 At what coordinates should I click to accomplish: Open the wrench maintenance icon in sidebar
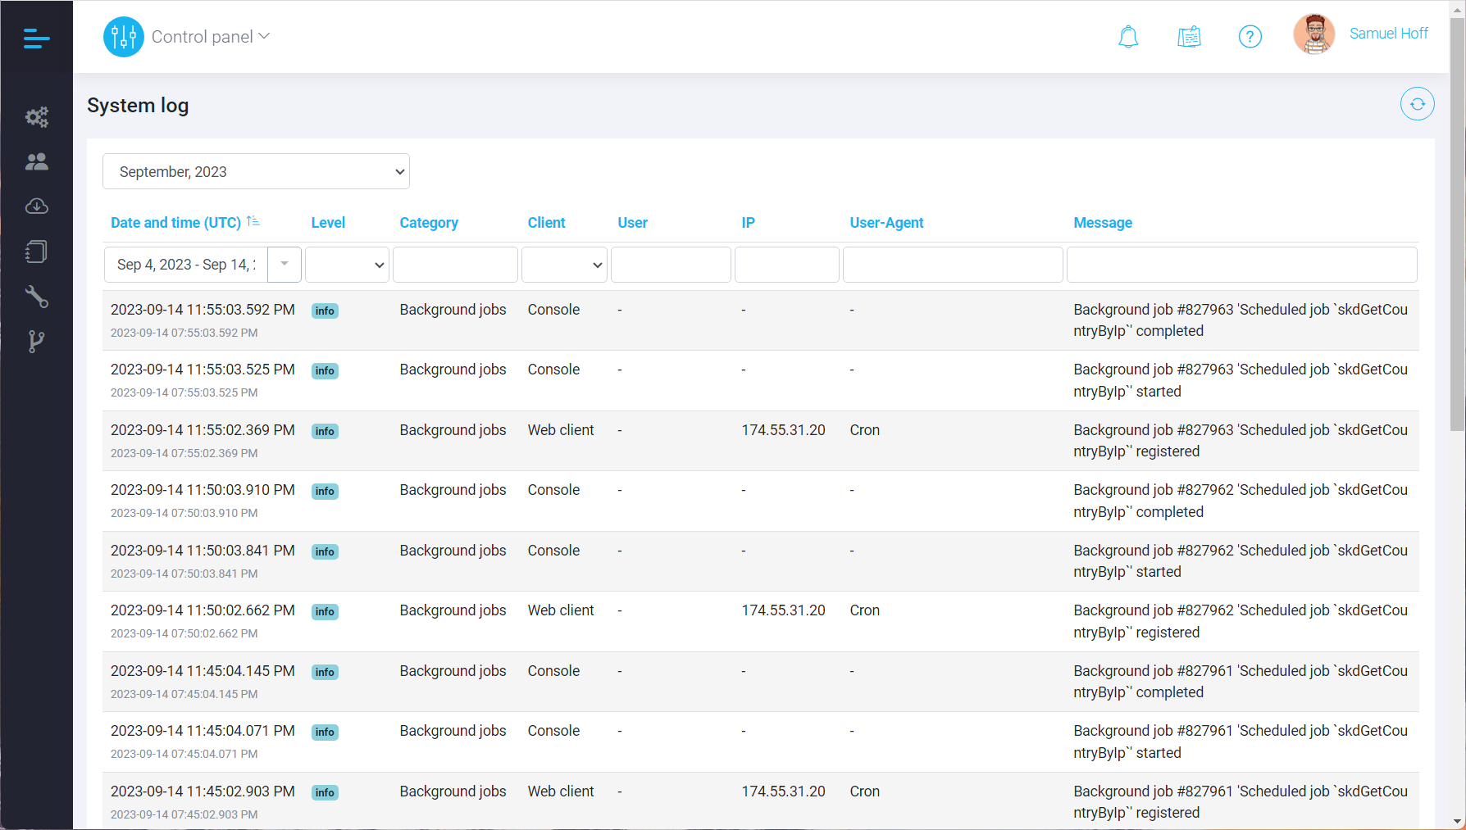[36, 297]
